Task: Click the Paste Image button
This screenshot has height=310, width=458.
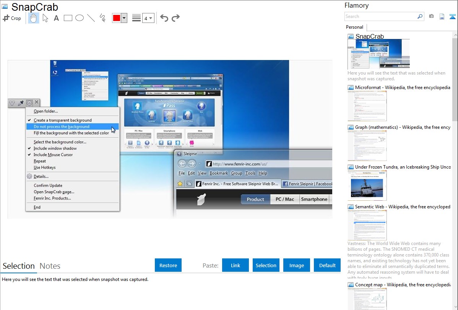Action: (296, 265)
